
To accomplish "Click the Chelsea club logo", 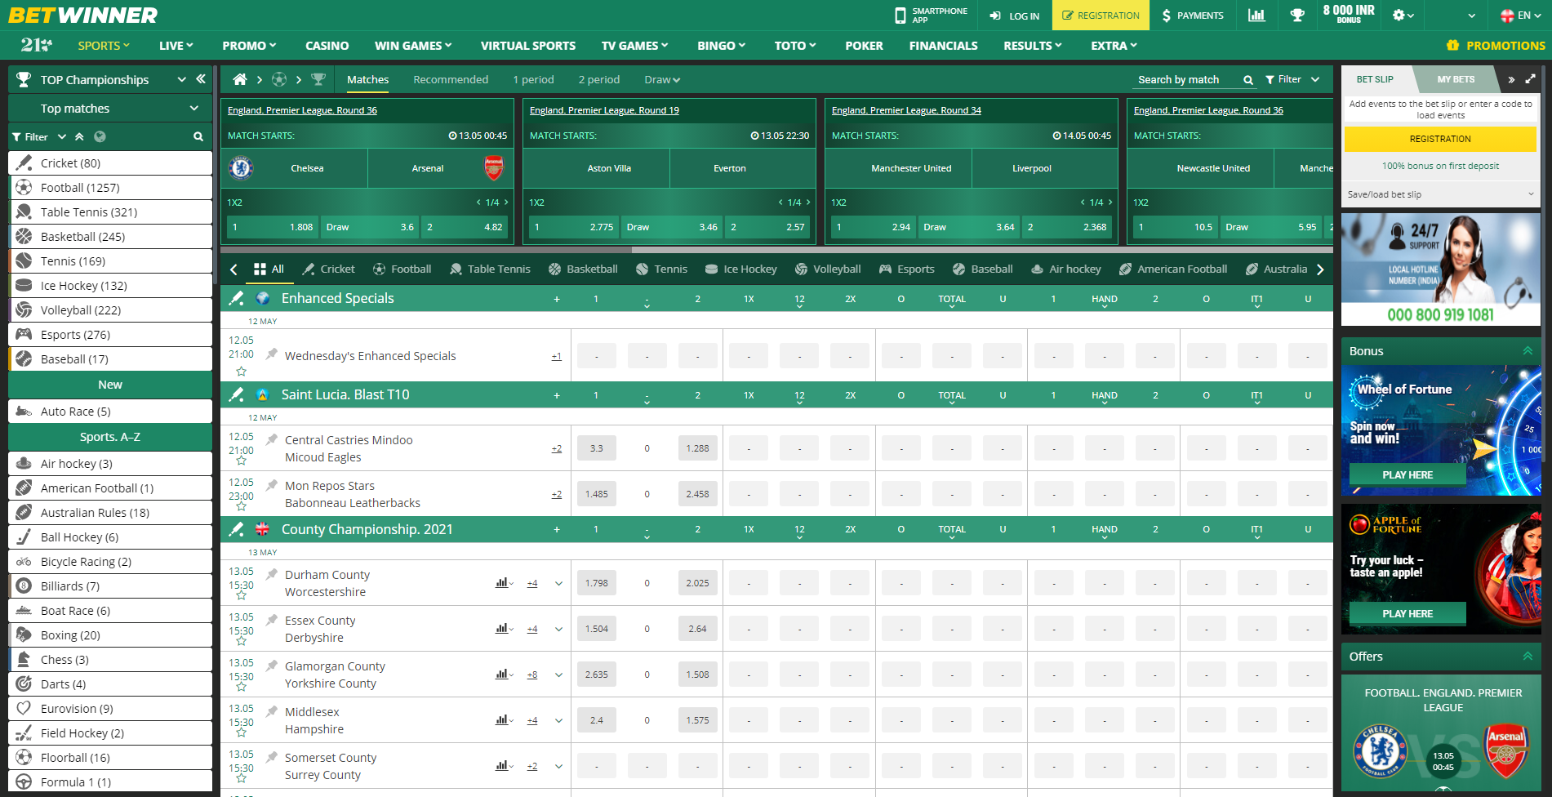I will [241, 168].
